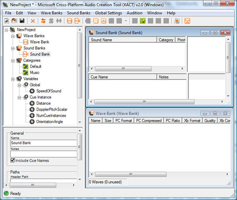Collapse the Categories node
Viewport: 237px width, 200px height.
point(13,61)
